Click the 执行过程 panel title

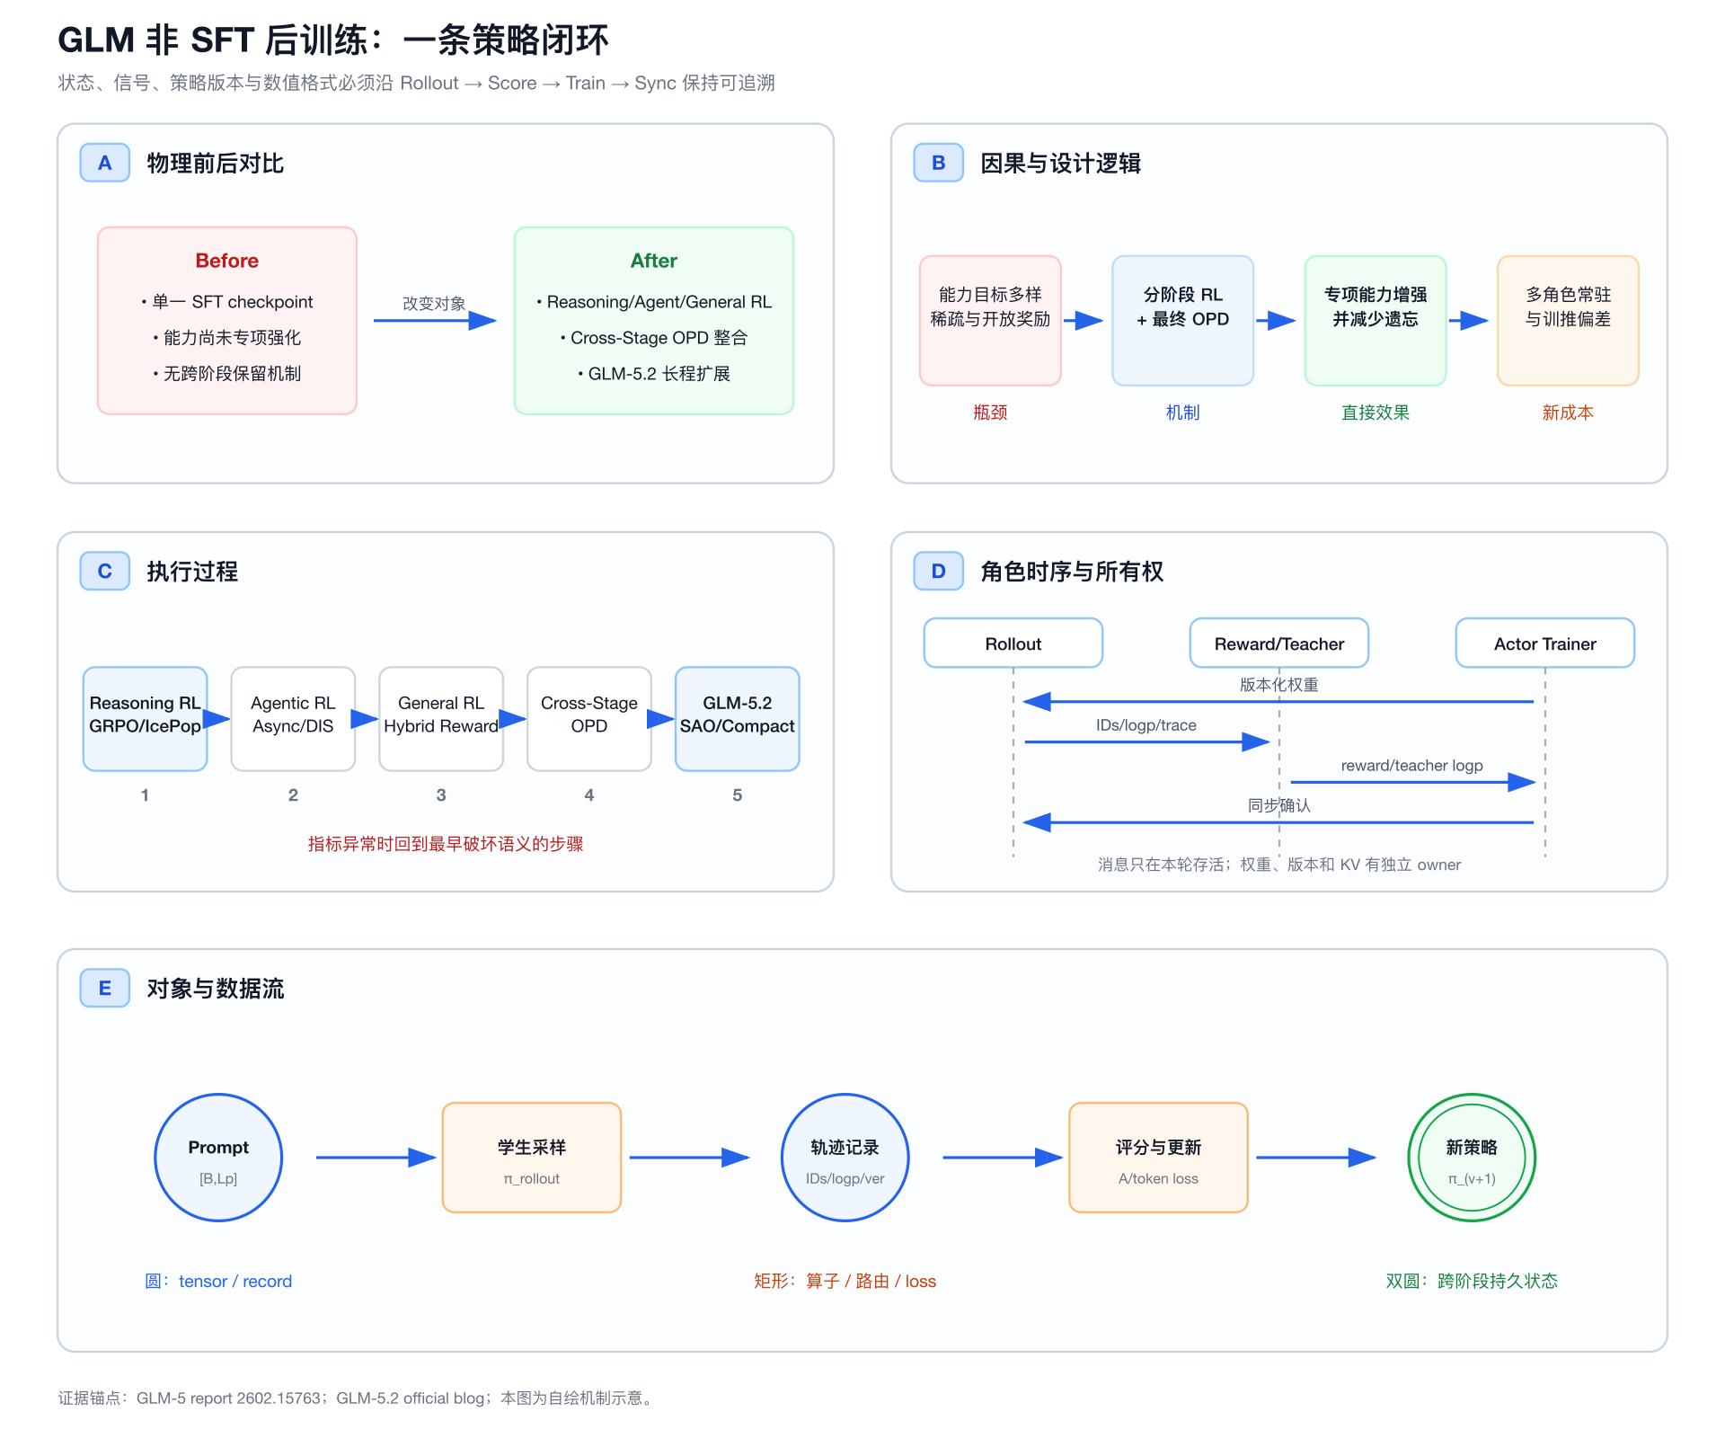tap(192, 572)
